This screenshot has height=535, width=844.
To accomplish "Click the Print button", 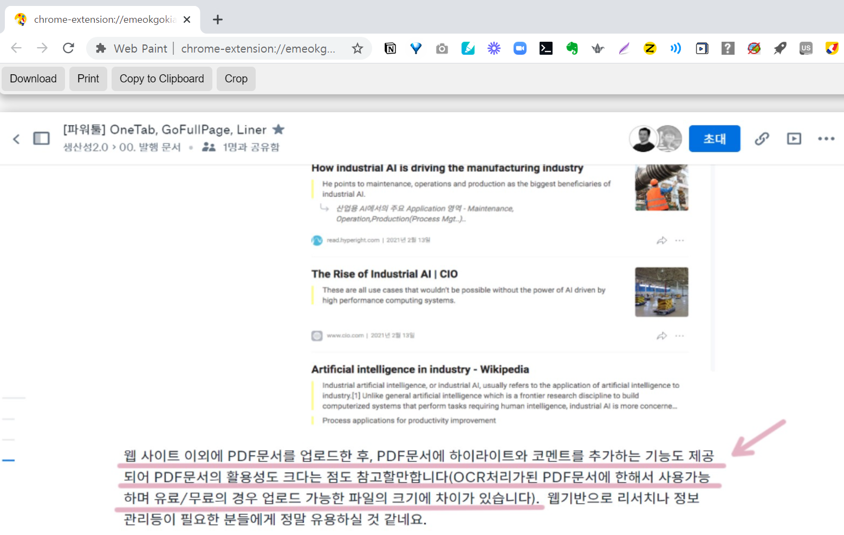I will [x=88, y=79].
